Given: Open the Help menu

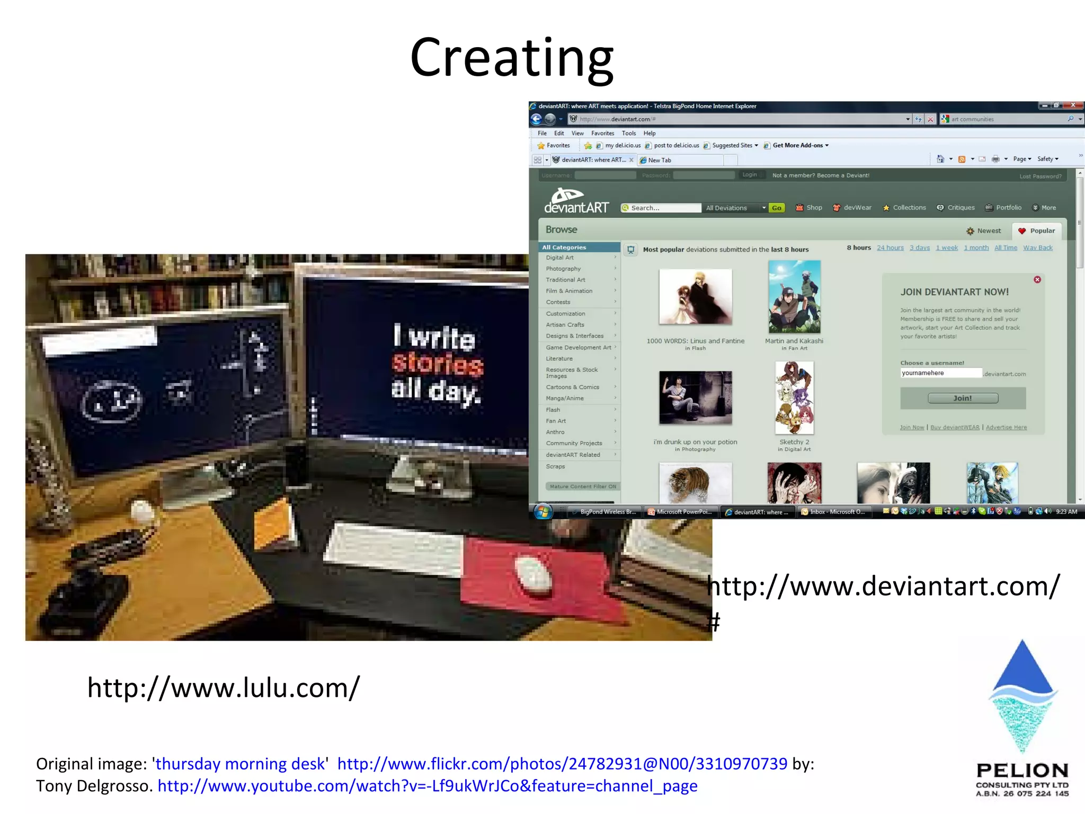Looking at the screenshot, I should [650, 134].
